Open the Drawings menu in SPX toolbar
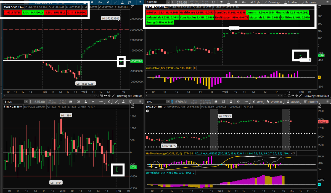This screenshot has height=193, width=331. click(275, 102)
